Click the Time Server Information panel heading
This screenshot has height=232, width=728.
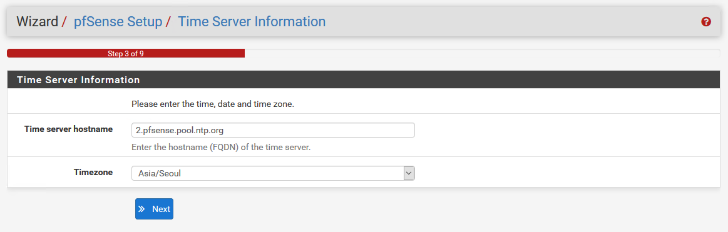tap(364, 80)
